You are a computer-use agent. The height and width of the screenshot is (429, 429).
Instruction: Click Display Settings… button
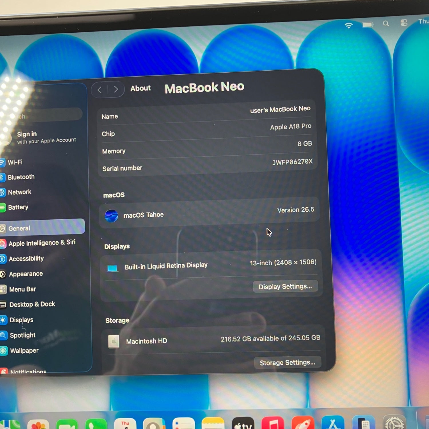point(285,287)
